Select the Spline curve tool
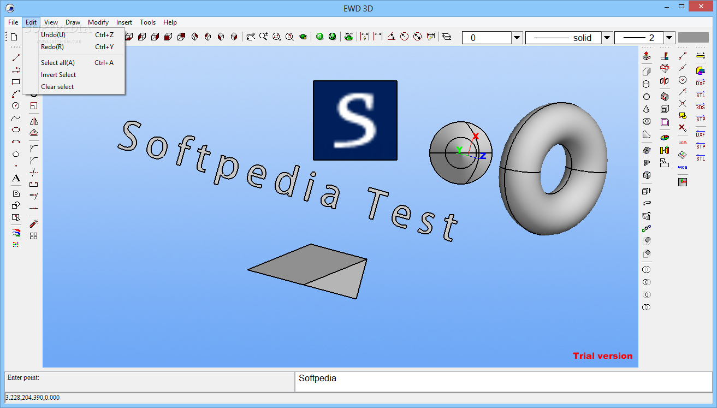717x408 pixels. pos(16,118)
